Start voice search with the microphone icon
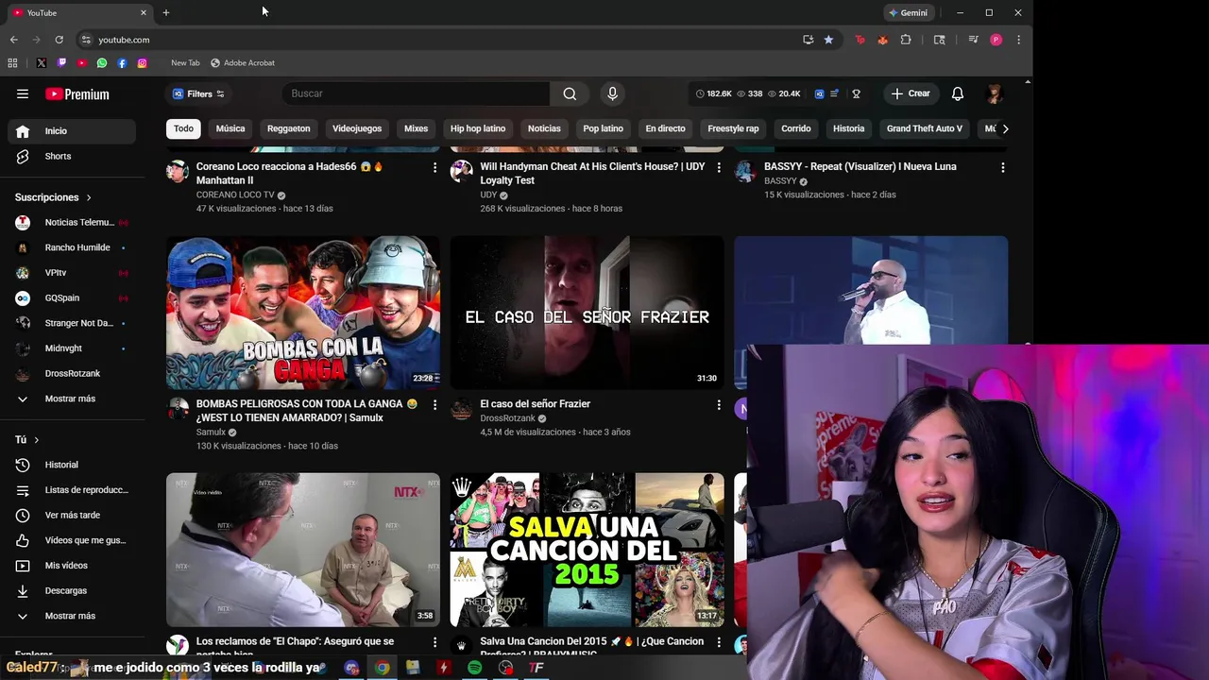Image resolution: width=1209 pixels, height=680 pixels. (612, 93)
